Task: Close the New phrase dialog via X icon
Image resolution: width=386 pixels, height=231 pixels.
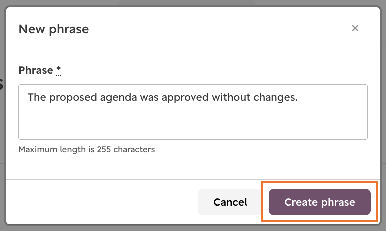Action: [355, 28]
